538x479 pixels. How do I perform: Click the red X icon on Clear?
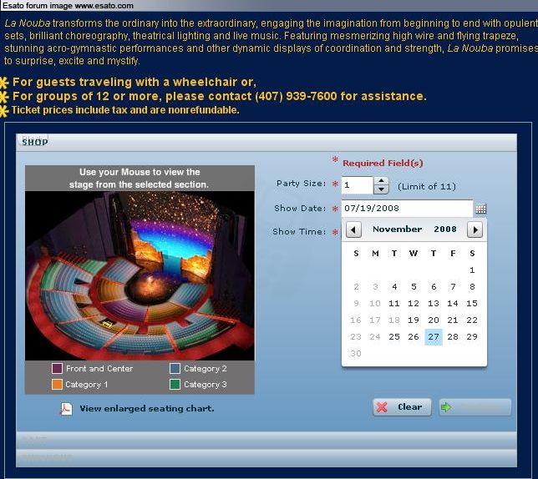tap(382, 407)
